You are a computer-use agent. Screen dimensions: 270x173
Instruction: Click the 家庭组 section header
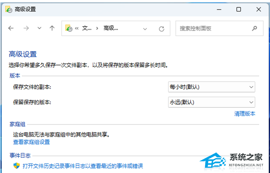[17, 124]
